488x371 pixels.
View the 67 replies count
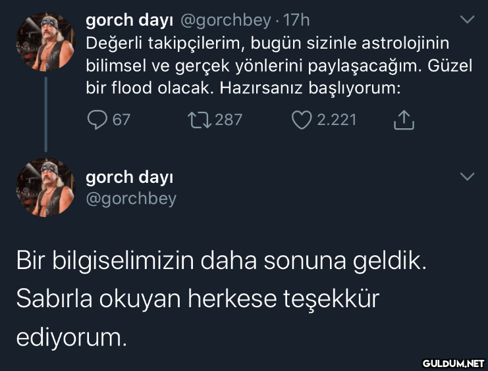coord(121,120)
